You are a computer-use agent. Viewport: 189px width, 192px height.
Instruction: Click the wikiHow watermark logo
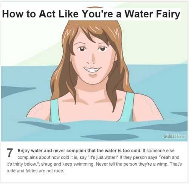pyautogui.click(x=174, y=137)
